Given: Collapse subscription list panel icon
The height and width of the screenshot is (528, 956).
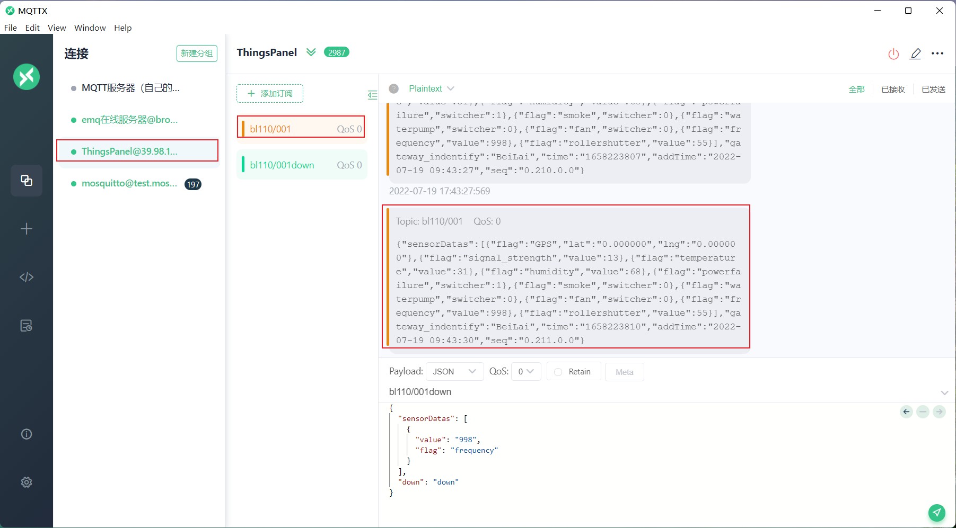Looking at the screenshot, I should point(372,95).
